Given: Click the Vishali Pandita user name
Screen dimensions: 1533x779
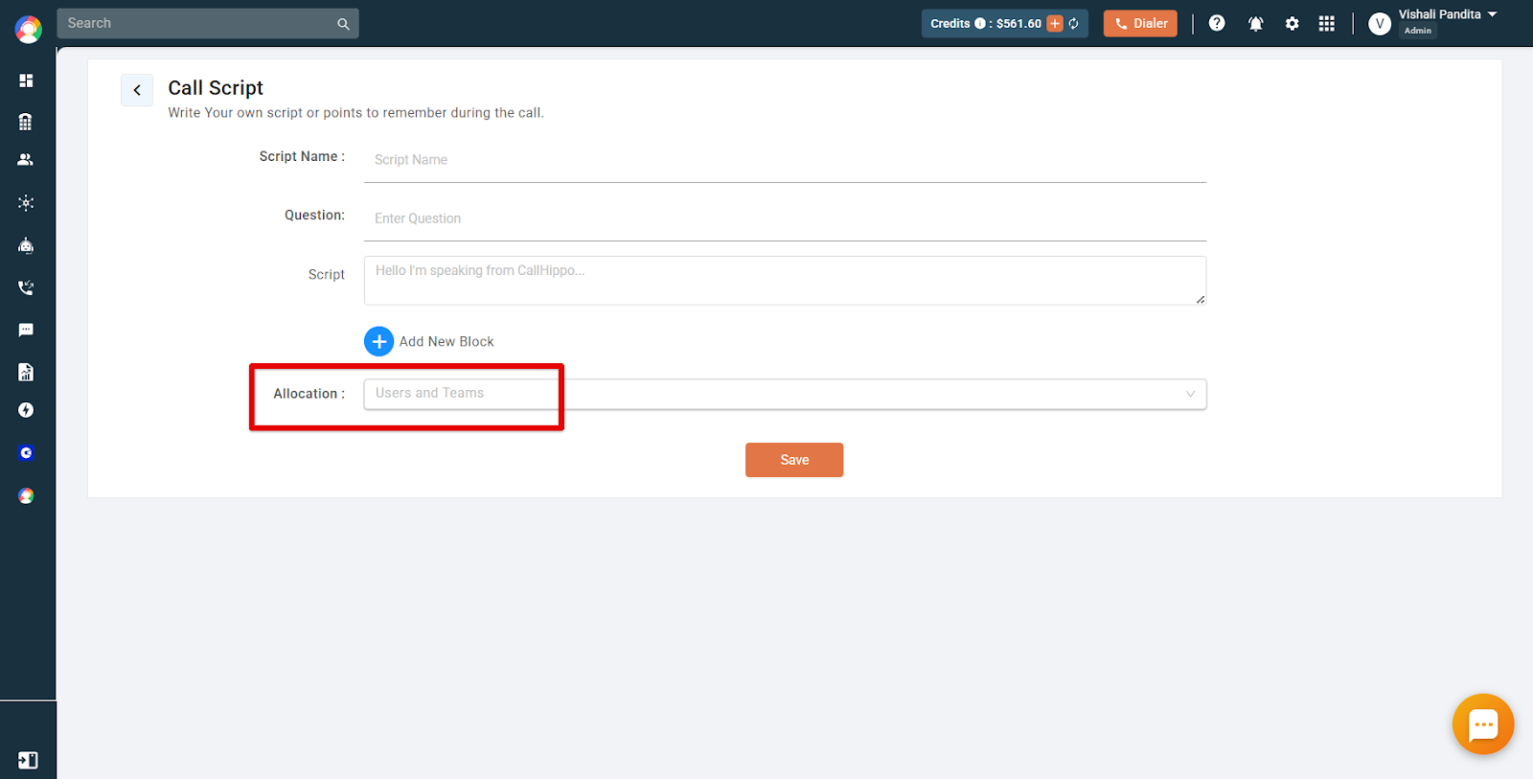Looking at the screenshot, I should click(x=1439, y=14).
